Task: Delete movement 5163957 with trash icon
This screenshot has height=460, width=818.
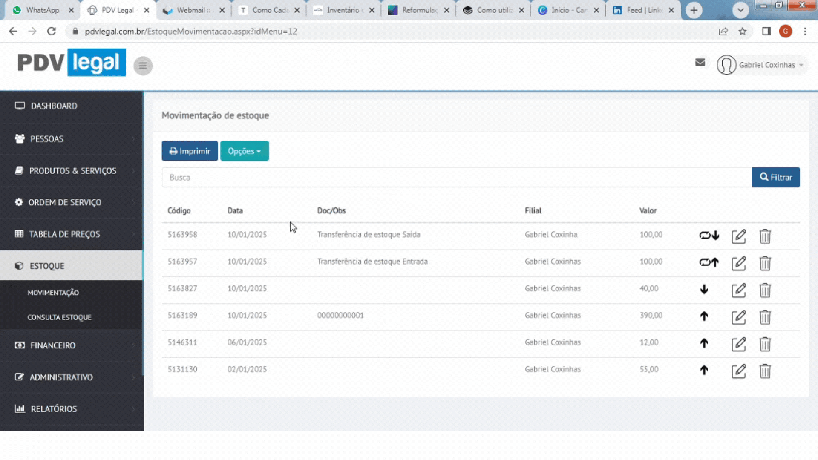Action: tap(765, 263)
